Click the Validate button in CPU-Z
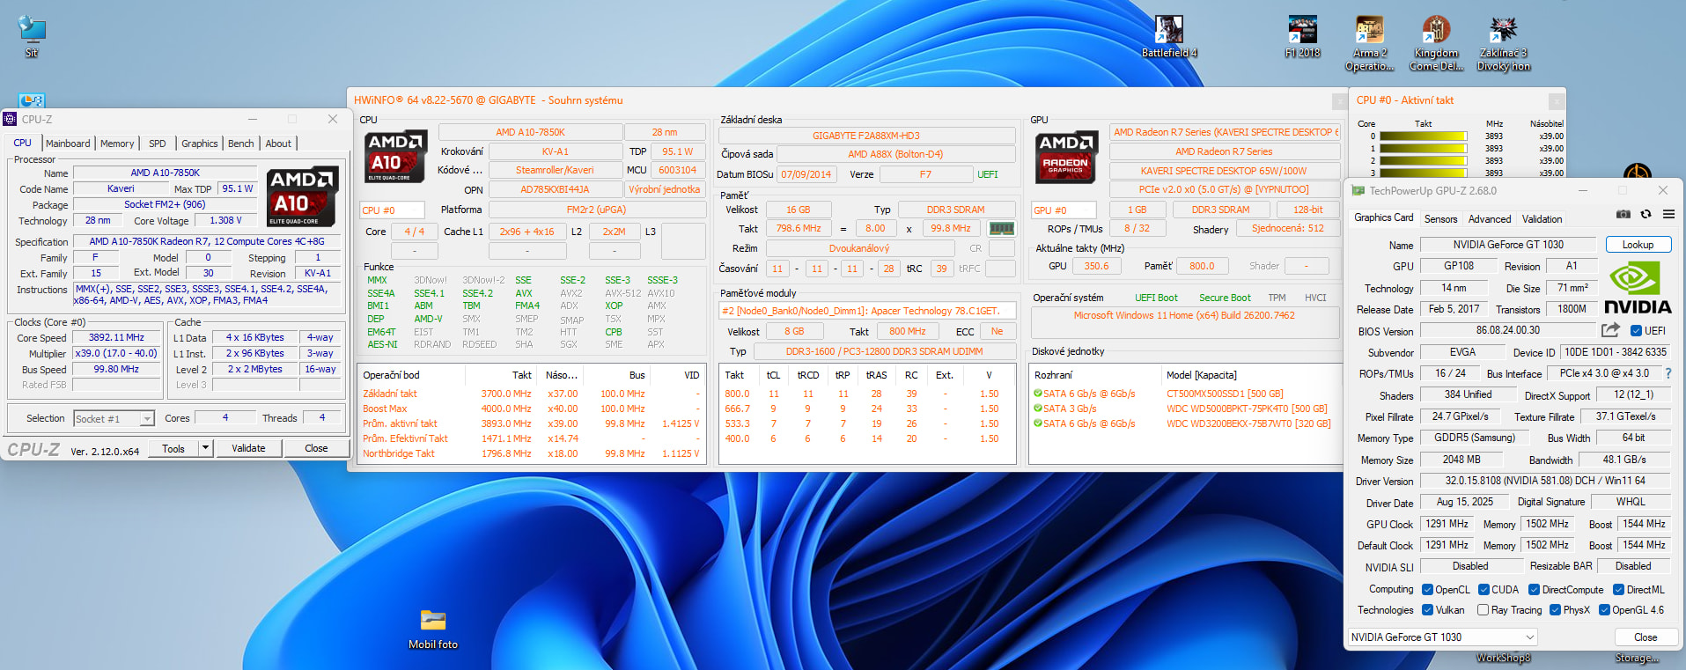1686x670 pixels. point(248,448)
